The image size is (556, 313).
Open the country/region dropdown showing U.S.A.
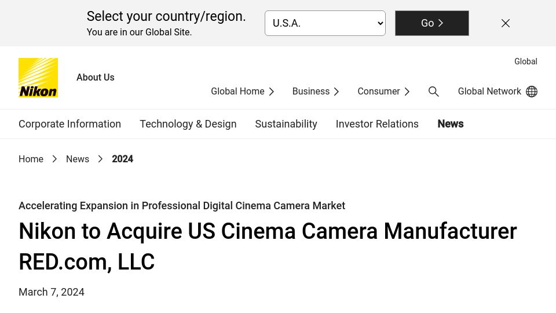coord(325,23)
